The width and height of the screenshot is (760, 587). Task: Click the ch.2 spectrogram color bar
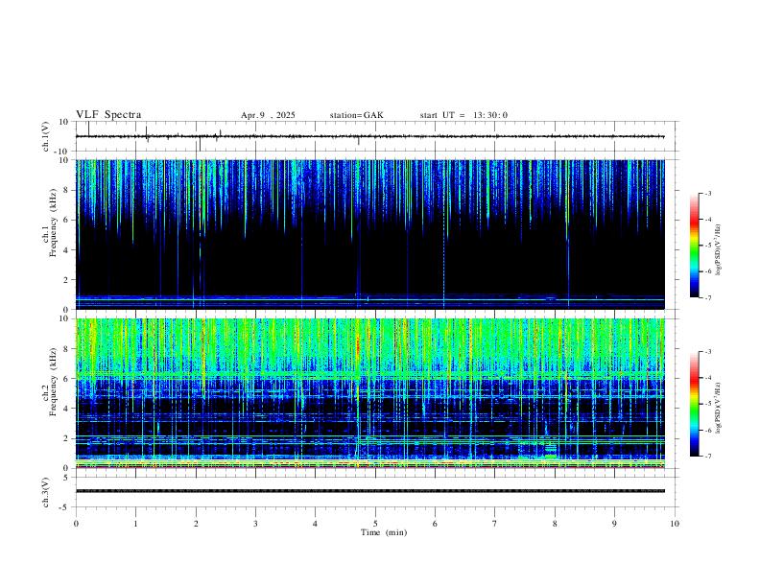694,404
